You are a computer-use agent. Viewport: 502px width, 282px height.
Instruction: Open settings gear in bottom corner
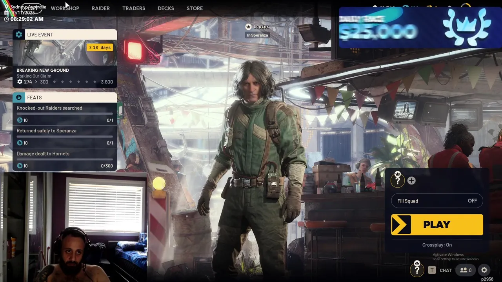pyautogui.click(x=484, y=270)
